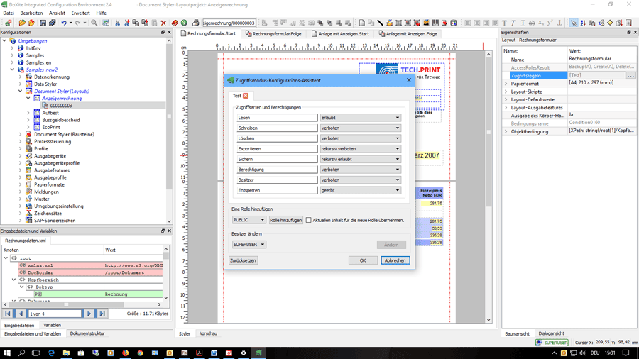
Task: Click the green globe toolbar icon
Action: (184, 23)
